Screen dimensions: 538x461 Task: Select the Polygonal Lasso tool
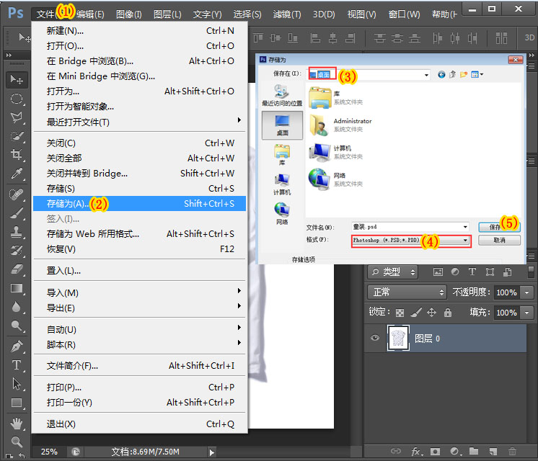coord(17,118)
